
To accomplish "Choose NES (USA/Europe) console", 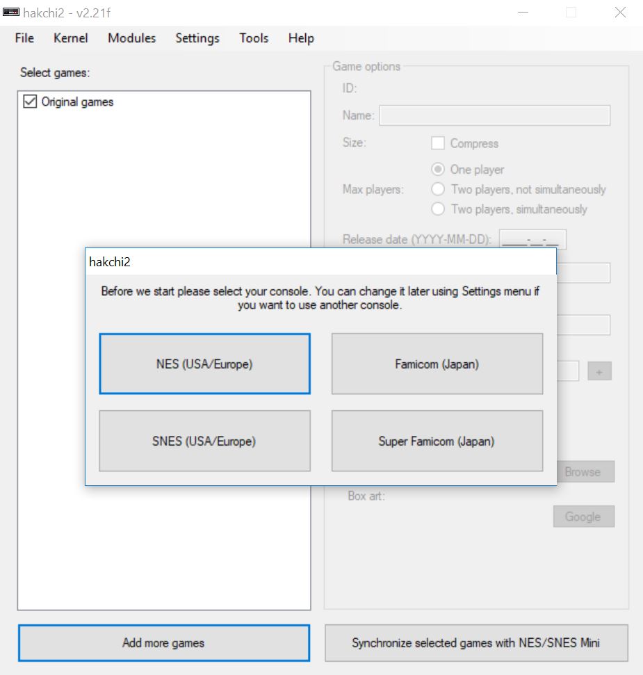I will click(205, 364).
